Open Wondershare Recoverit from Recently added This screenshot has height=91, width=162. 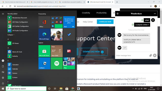click(17, 18)
